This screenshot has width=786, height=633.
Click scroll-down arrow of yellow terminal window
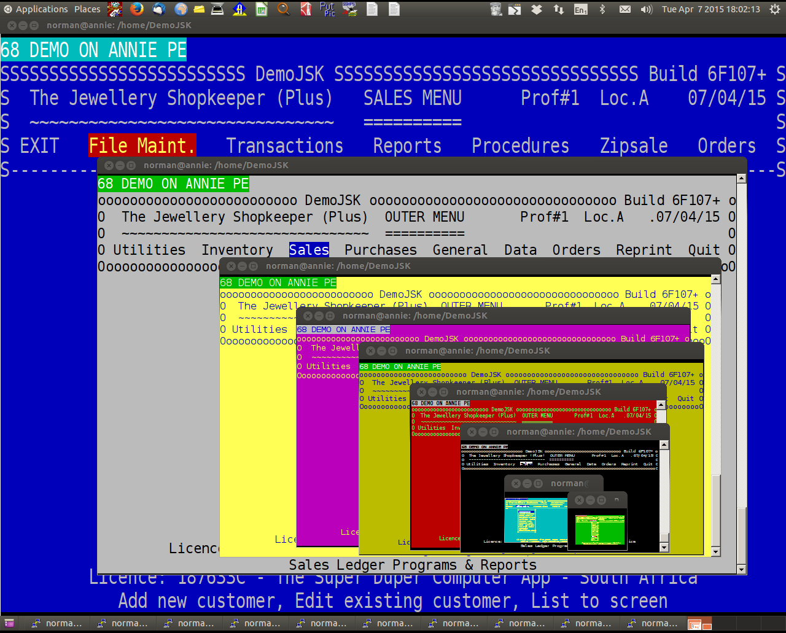[715, 552]
